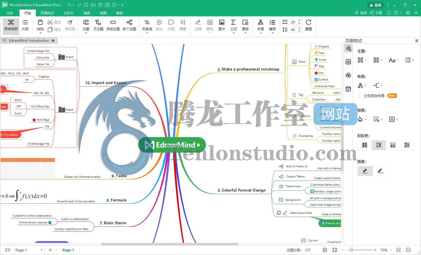Image resolution: width=421 pixels, height=255 pixels.
Task: Toggle the first hand-drawn effect button
Action: (x=365, y=171)
